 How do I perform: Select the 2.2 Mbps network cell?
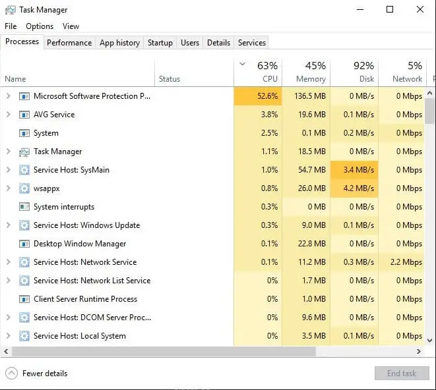tap(402, 262)
